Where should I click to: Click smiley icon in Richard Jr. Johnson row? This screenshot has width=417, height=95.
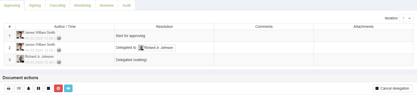59,62
